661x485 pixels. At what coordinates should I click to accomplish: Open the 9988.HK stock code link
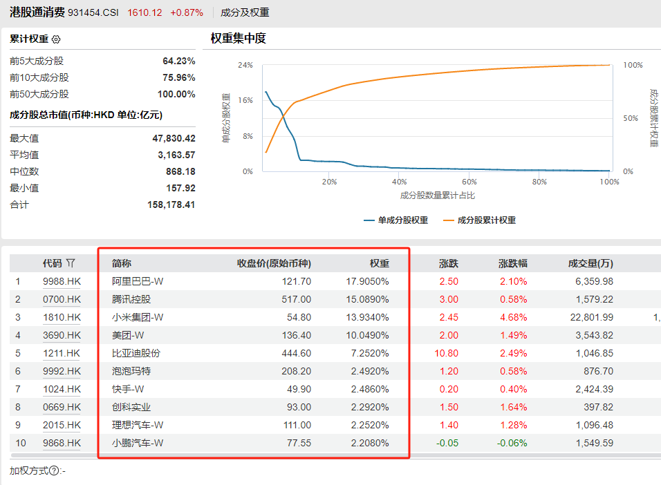coord(62,281)
